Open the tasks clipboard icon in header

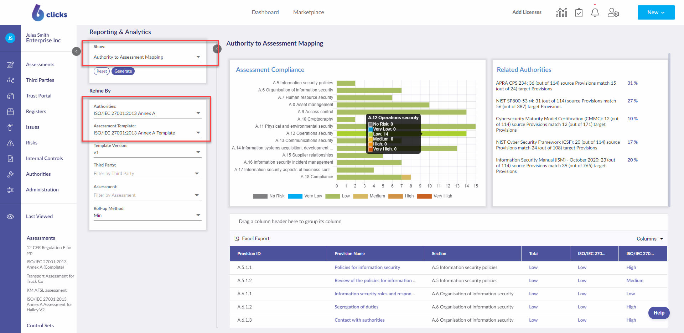pos(579,12)
